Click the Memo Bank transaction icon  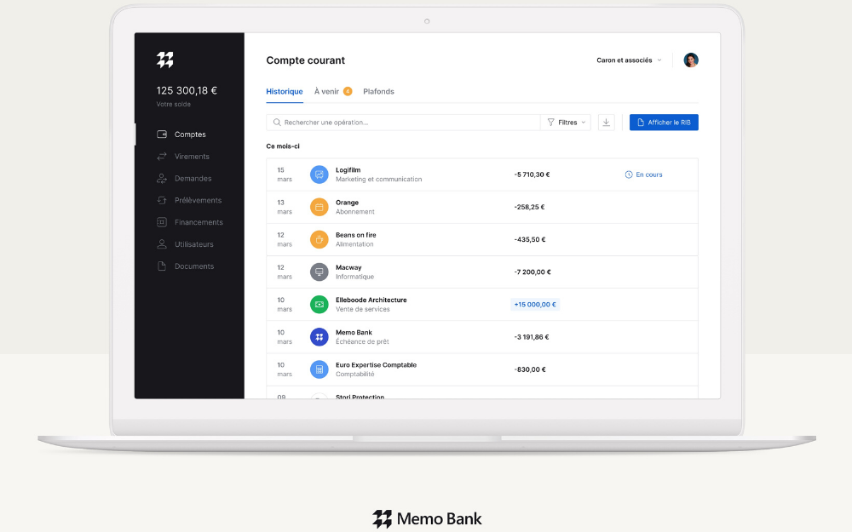(319, 337)
